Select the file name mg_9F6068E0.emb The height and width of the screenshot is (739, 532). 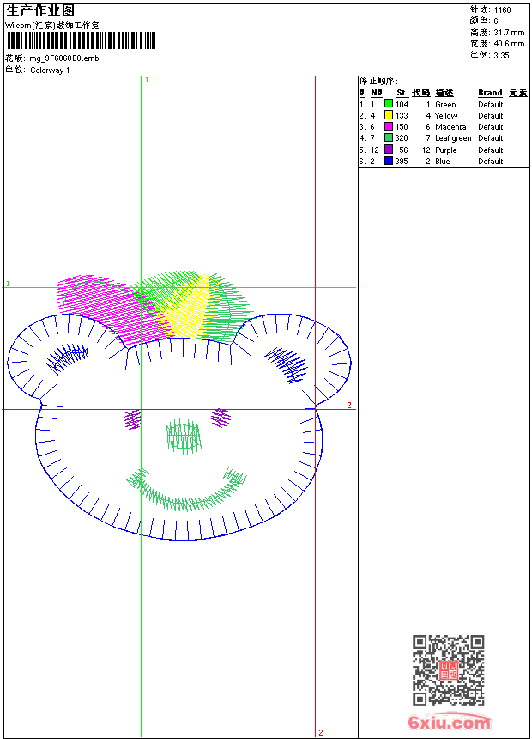click(64, 58)
